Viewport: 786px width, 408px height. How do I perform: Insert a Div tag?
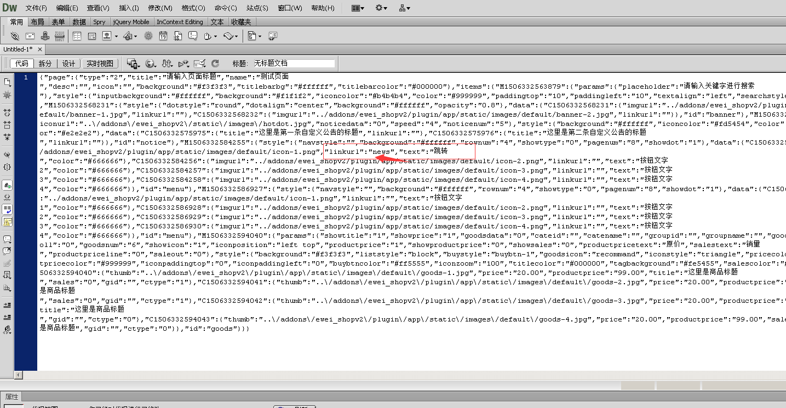[92, 36]
